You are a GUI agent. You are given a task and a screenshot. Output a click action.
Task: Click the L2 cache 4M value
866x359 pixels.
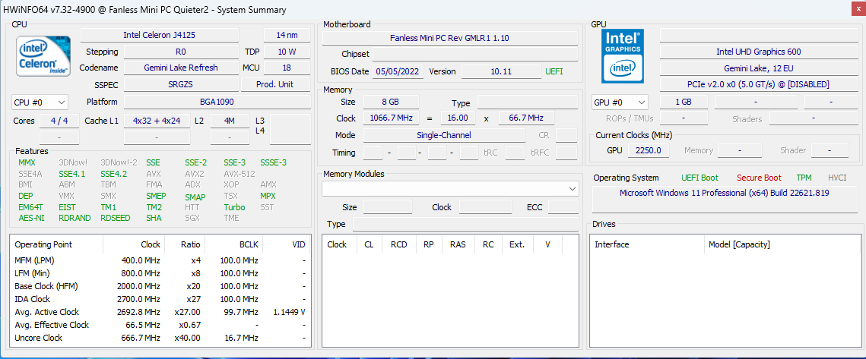click(230, 120)
